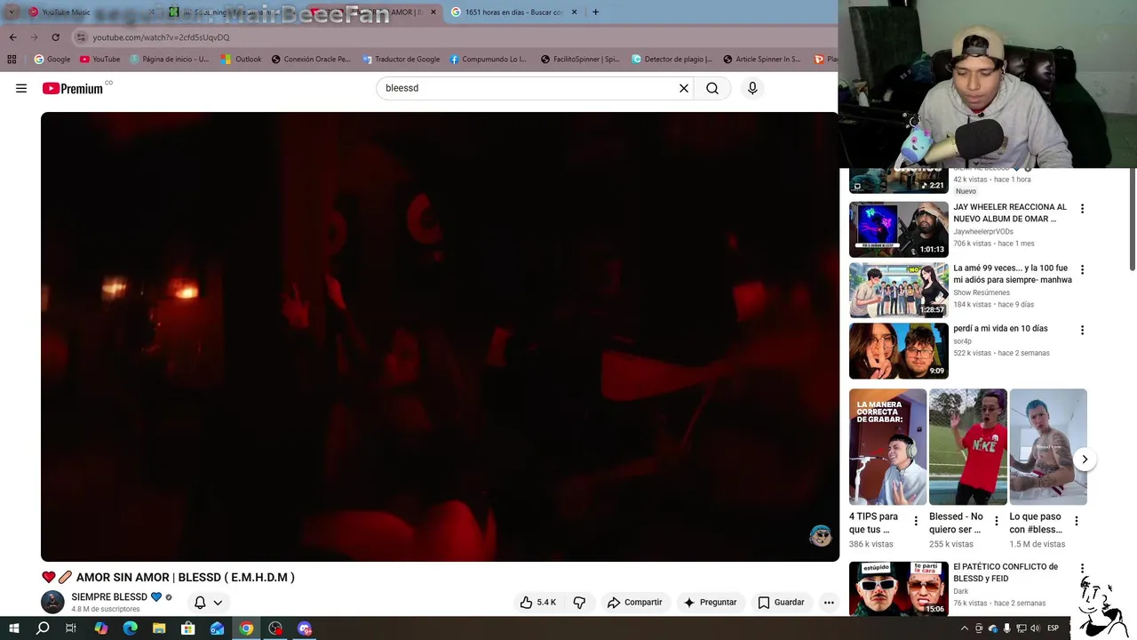Dislike the video with thumbs down
Viewport: 1137px width, 640px height.
pos(579,602)
